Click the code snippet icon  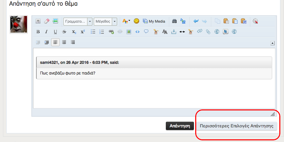pyautogui.click(x=137, y=32)
